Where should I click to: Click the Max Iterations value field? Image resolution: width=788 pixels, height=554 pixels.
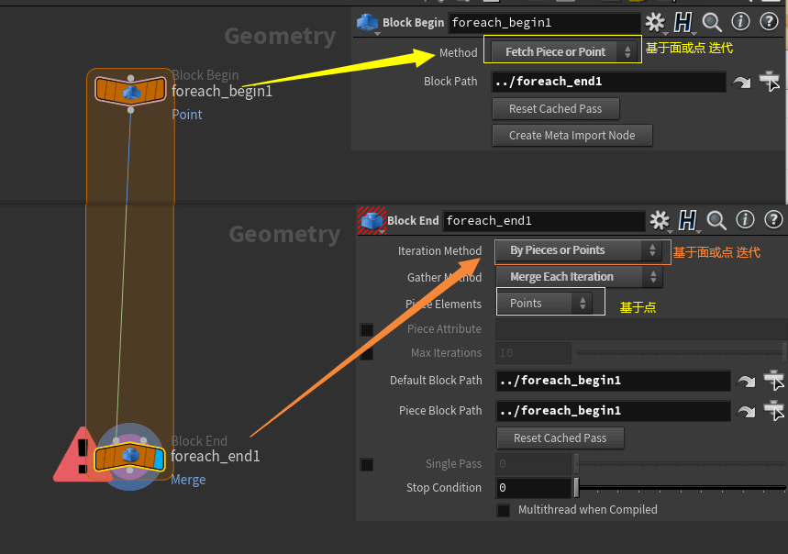click(534, 353)
